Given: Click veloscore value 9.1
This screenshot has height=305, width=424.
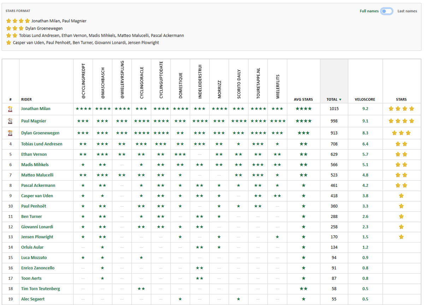Looking at the screenshot, I should (x=365, y=121).
